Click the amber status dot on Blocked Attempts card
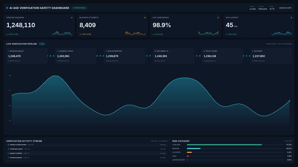 tap(145, 18)
